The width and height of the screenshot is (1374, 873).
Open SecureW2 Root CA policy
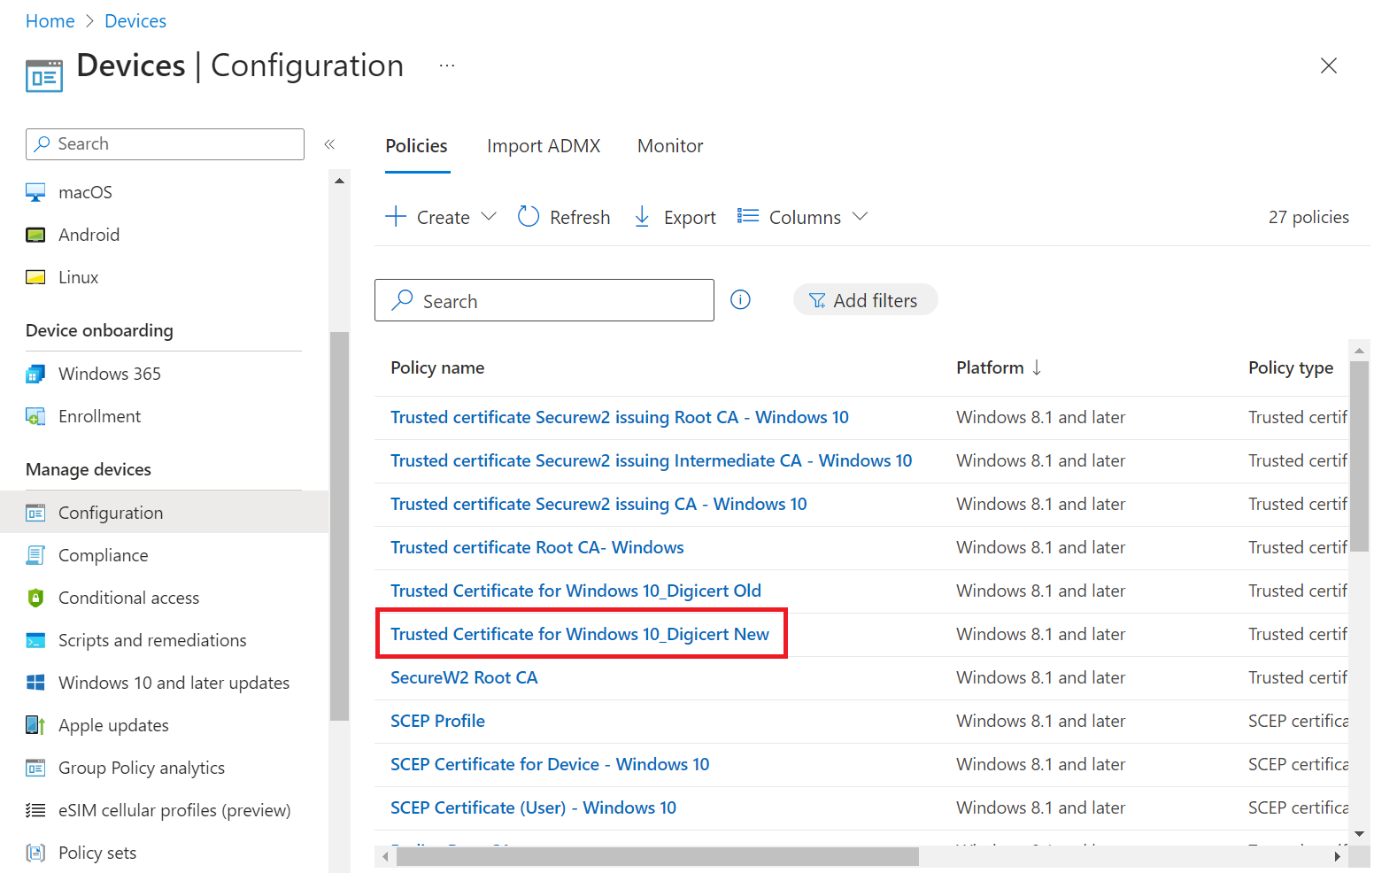[464, 677]
